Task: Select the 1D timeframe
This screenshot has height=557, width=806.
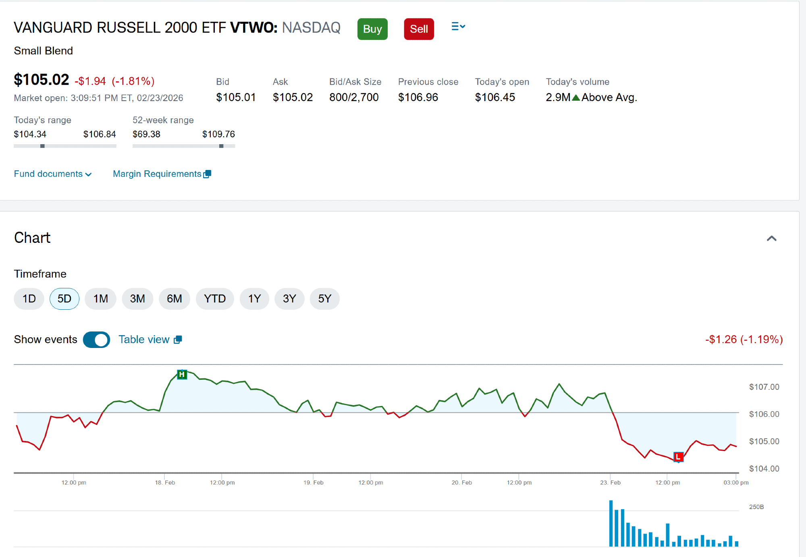Action: click(29, 299)
